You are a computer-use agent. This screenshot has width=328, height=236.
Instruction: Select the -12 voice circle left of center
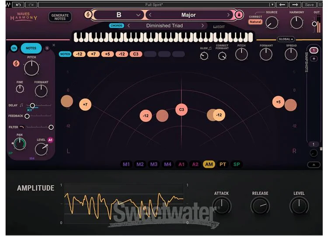(146, 115)
